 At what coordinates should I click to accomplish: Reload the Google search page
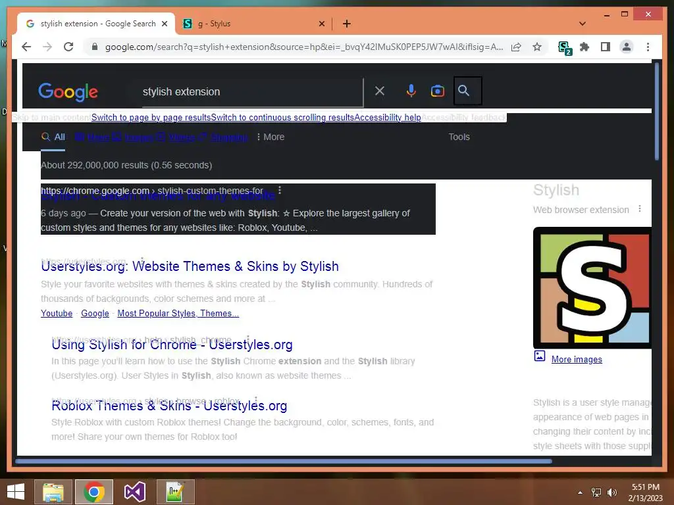(68, 47)
